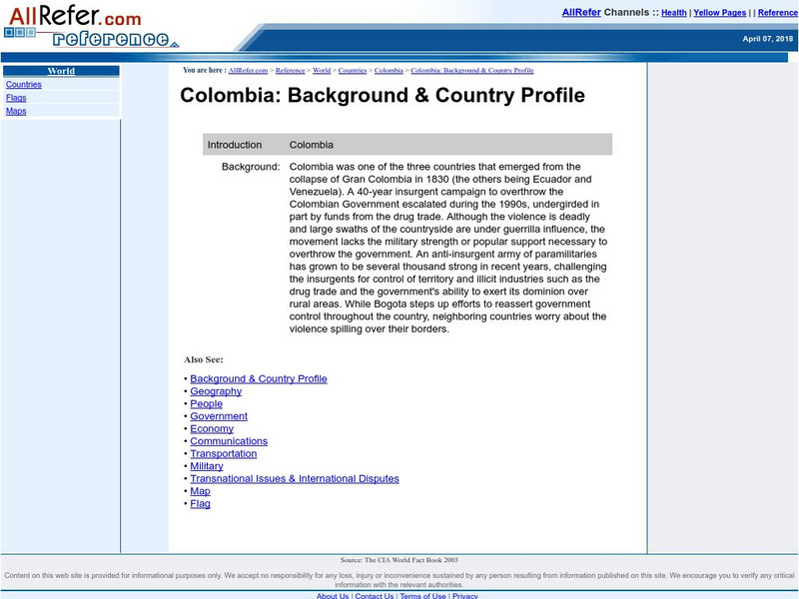The height and width of the screenshot is (599, 799).
Task: Open the Economy link
Action: pos(213,428)
